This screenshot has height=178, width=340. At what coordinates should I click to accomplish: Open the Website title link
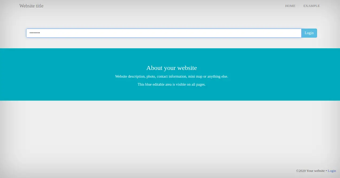click(x=31, y=6)
